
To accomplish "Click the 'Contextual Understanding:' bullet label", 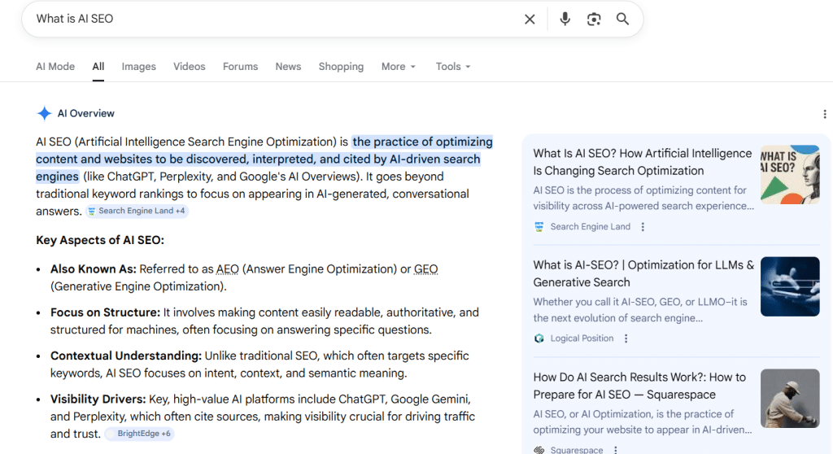I will 126,356.
